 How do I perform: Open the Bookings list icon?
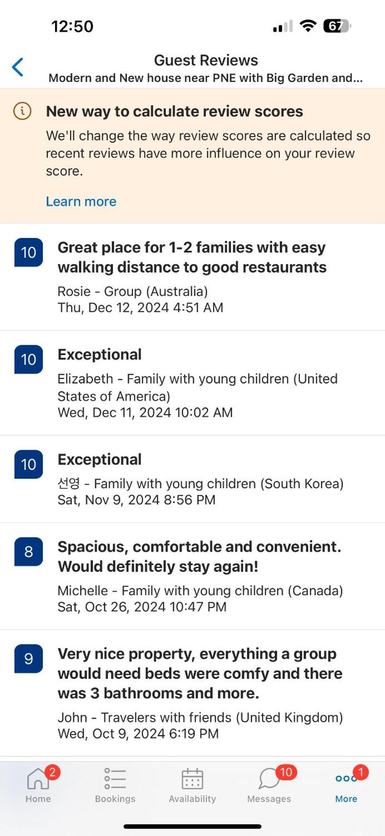coord(115,778)
